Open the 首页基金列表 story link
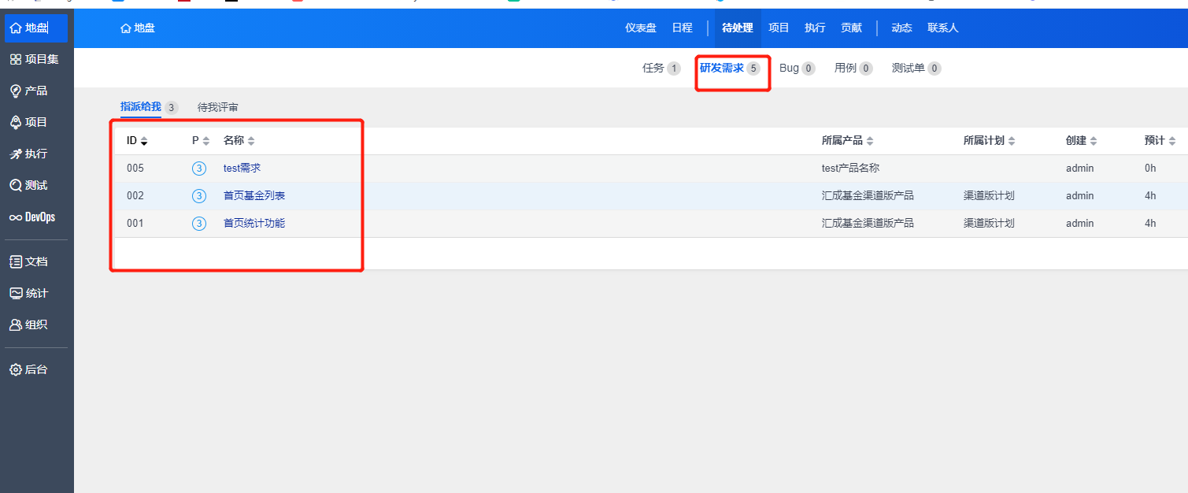 (254, 196)
